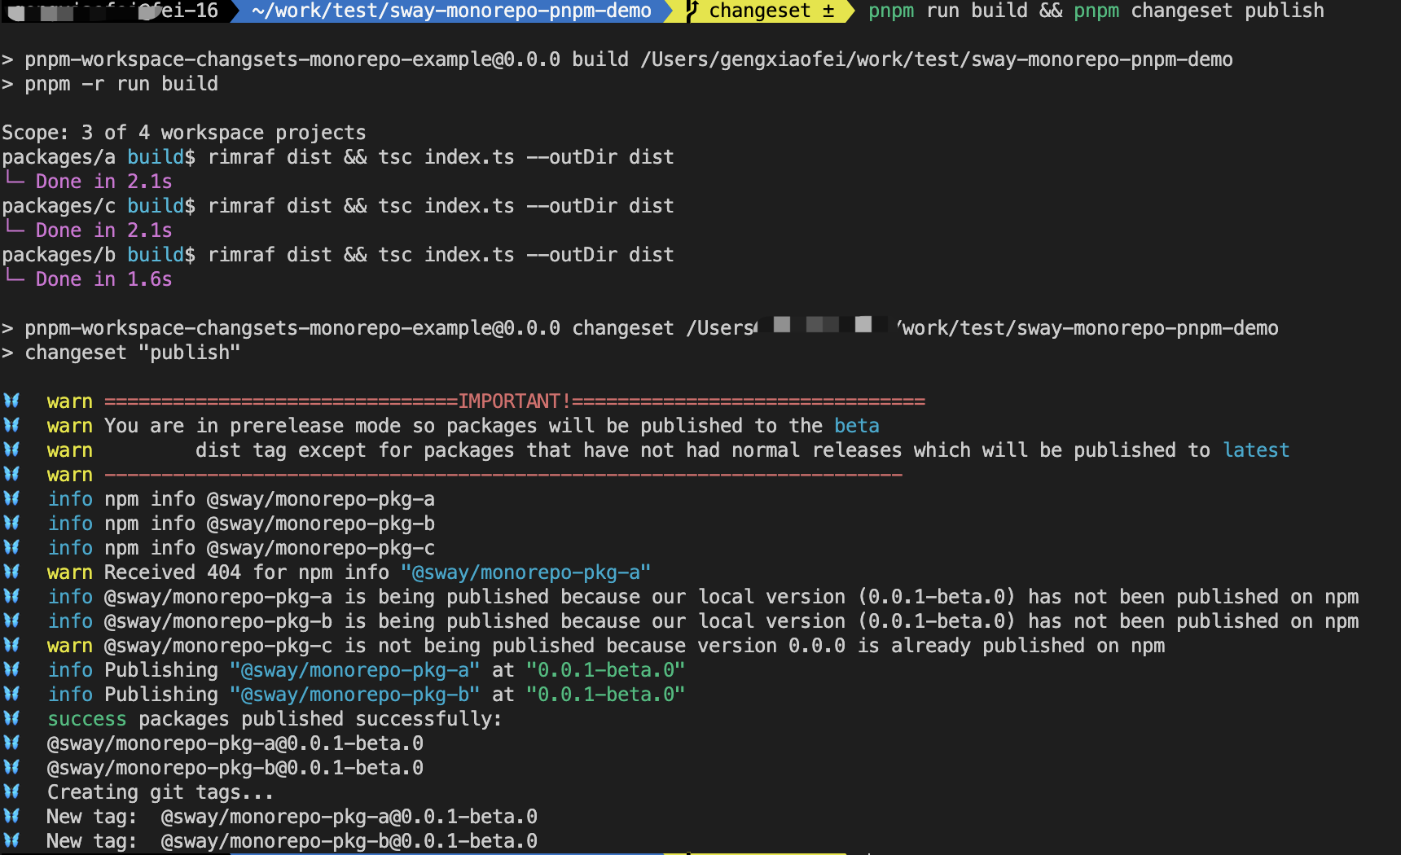Click the blue word 'beta' in the prerelease warning
The height and width of the screenshot is (855, 1401).
[857, 426]
